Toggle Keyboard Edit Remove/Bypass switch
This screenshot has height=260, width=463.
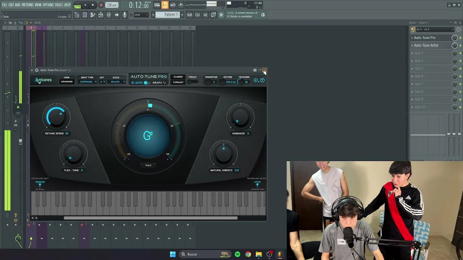[x=40, y=186]
